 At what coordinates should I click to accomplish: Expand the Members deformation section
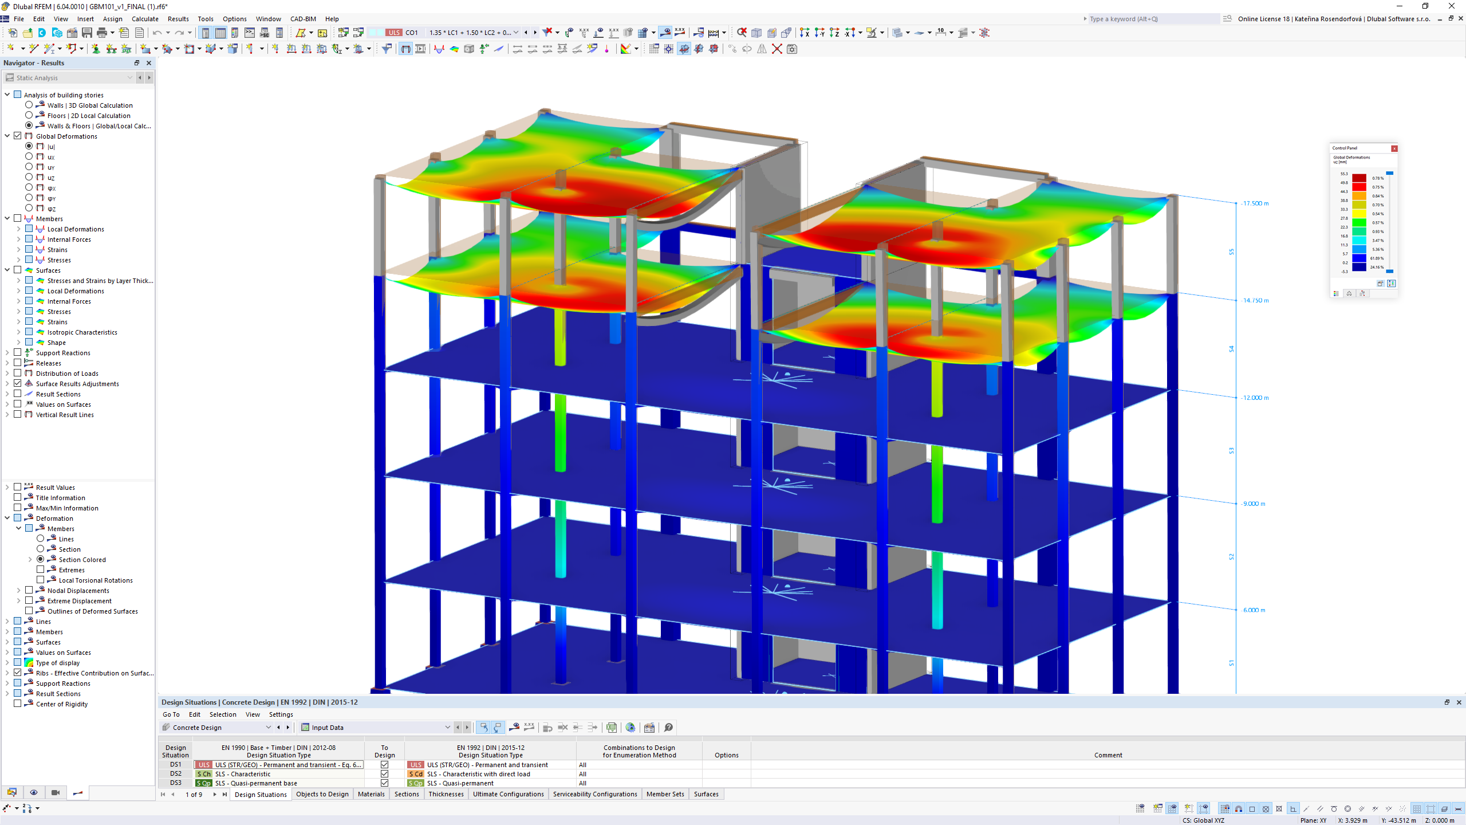pos(19,529)
